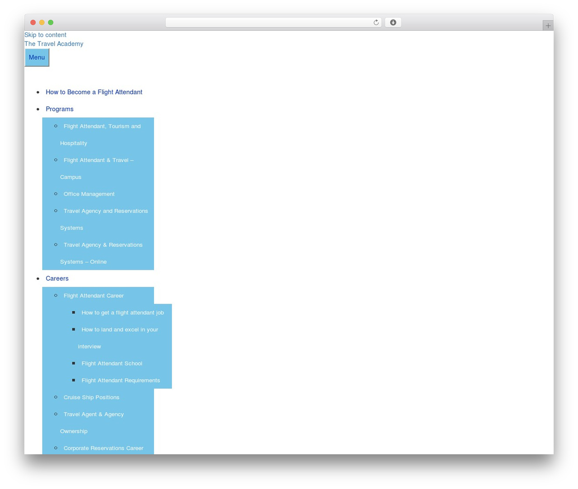Open Flight Attendant, Tourism and Hospitality program

100,134
